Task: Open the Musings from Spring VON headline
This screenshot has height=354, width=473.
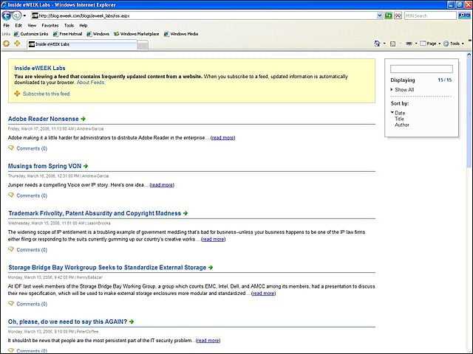Action: 44,166
